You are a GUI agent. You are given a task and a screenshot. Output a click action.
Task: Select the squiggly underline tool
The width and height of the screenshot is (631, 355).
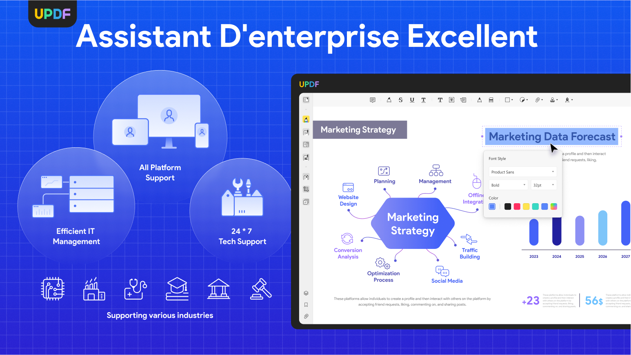click(424, 100)
